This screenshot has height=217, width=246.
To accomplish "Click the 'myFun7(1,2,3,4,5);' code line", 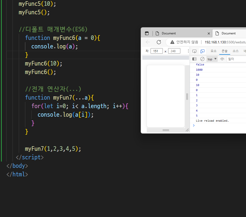I will (x=53, y=149).
